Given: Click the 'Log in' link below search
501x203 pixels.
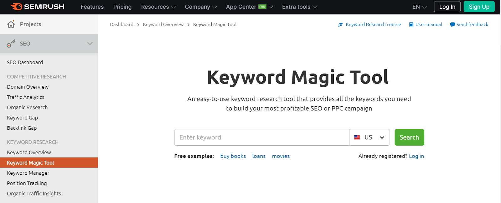Looking at the screenshot, I should click(x=416, y=156).
